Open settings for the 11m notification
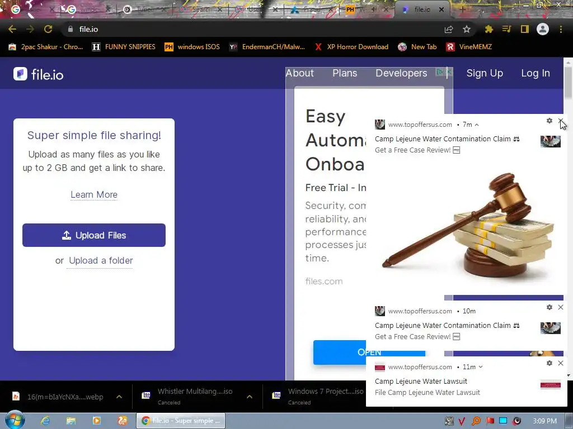Image resolution: width=573 pixels, height=429 pixels. coord(549,363)
